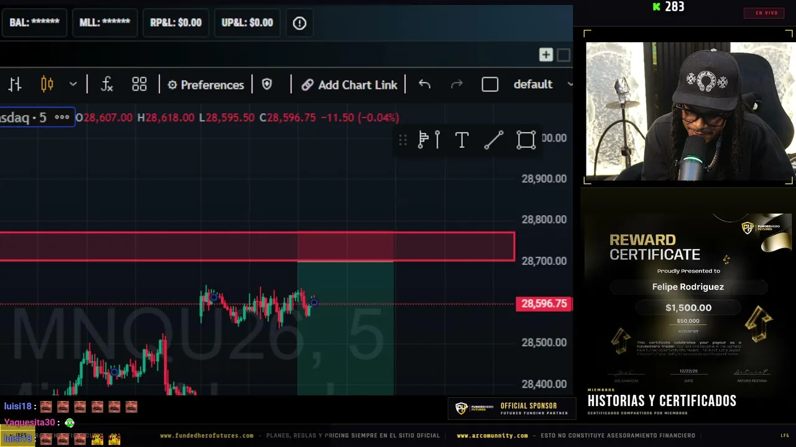Click the Open value O28,607.00
Viewport: 796px width, 447px height.
pos(104,117)
